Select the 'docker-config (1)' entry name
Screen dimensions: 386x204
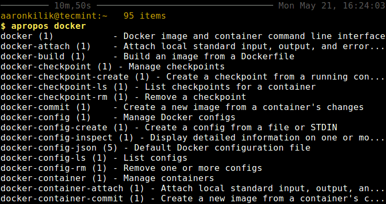46,117
